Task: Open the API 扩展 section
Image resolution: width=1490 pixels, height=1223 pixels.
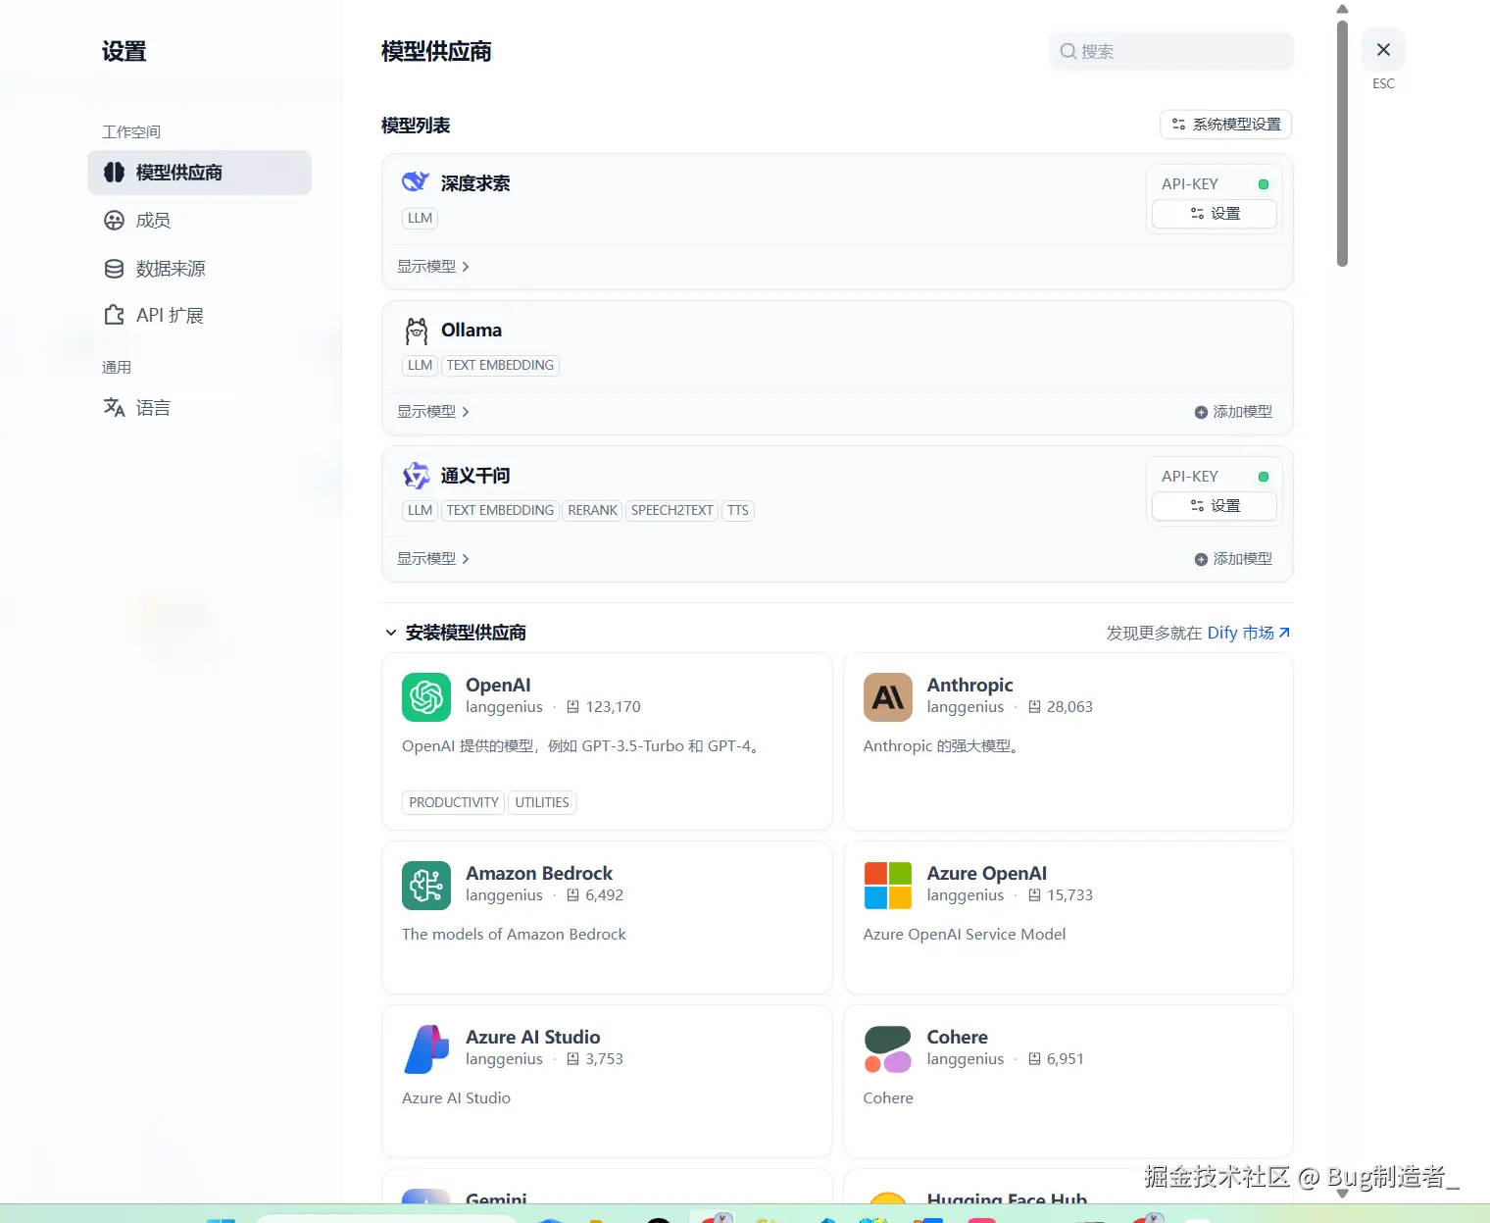Action: point(169,315)
